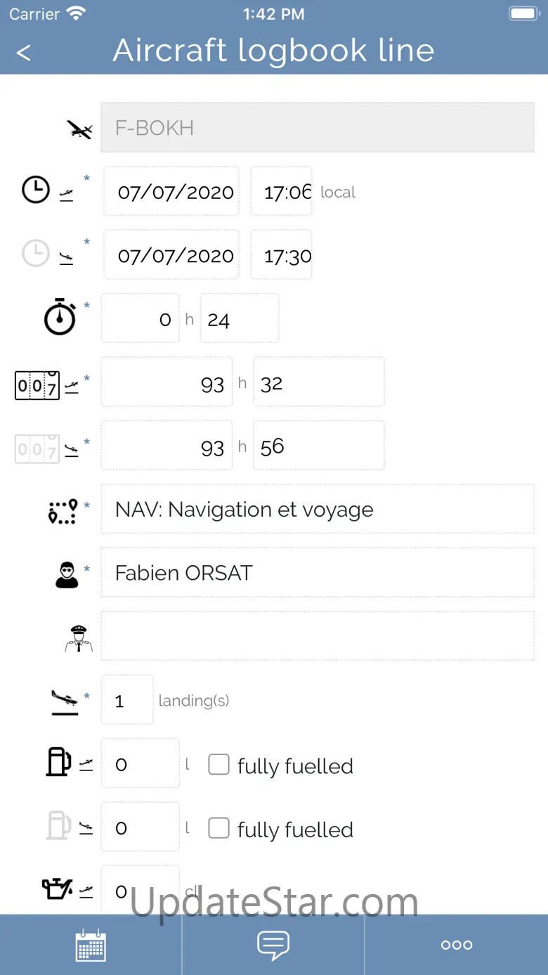548x975 pixels.
Task: Click the instructor captain icon
Action: coord(78,638)
